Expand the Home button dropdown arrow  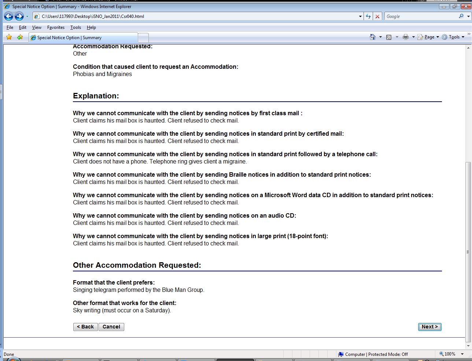pos(380,37)
